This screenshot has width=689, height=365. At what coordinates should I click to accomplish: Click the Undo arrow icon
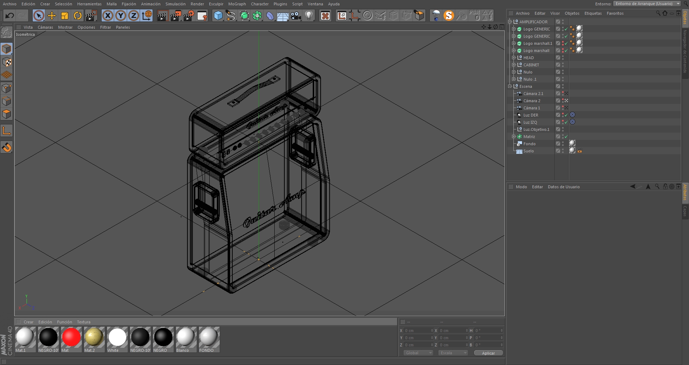click(x=10, y=16)
